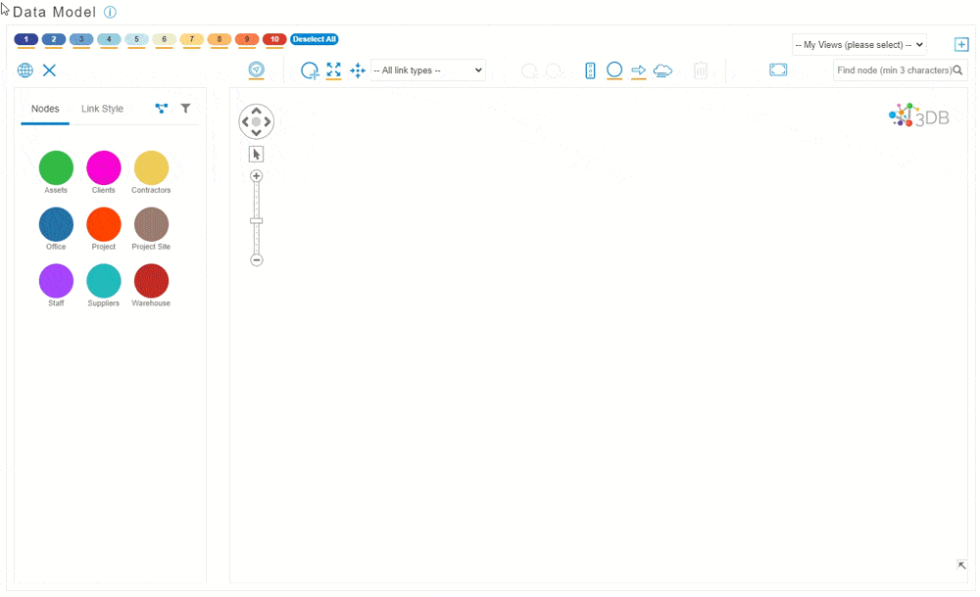This screenshot has width=980, height=597.
Task: Select the X clear icon next to the globe
Action: (49, 70)
